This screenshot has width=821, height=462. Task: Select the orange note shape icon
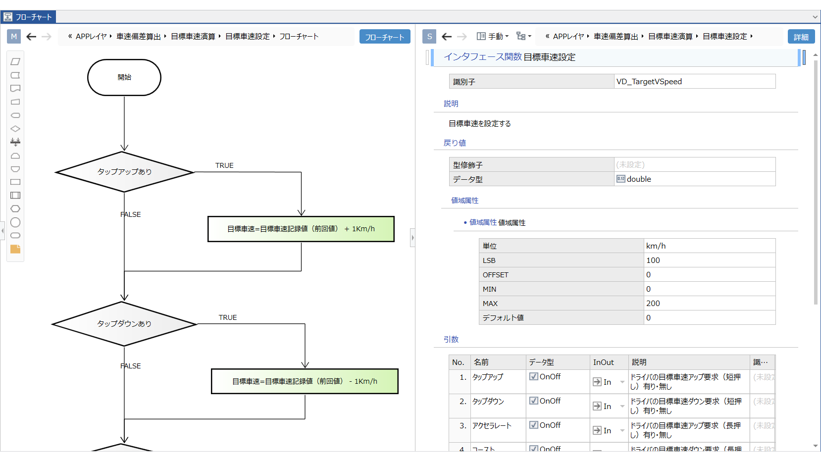point(15,249)
